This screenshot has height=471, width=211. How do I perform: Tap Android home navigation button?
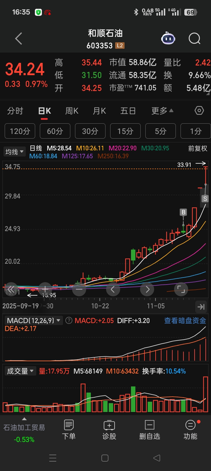105,458
